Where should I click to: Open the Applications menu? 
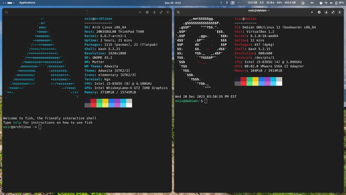pyautogui.click(x=27, y=3)
